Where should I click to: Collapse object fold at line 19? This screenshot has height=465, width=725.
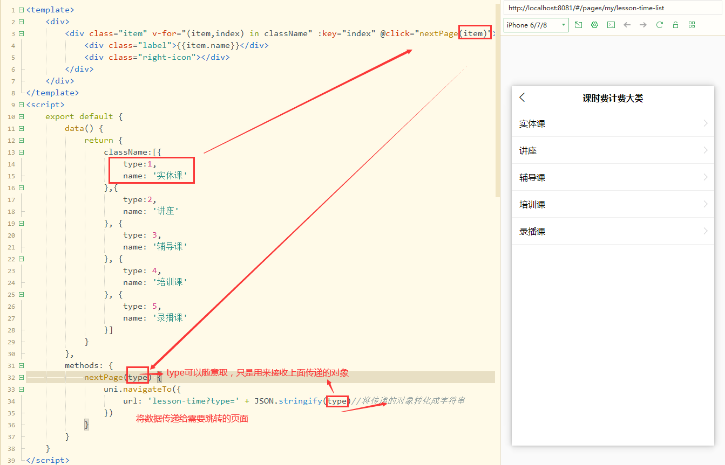[x=21, y=223]
